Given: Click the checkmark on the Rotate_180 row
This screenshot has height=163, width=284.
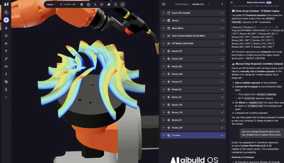Looking at the screenshot, I should coord(222,66).
